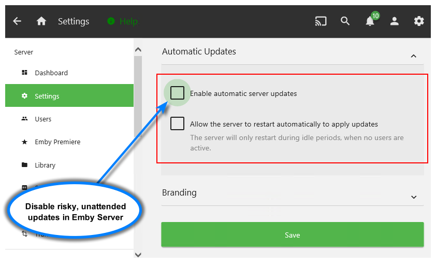The width and height of the screenshot is (436, 263).
Task: Open Dashboard in the sidebar
Action: point(51,73)
